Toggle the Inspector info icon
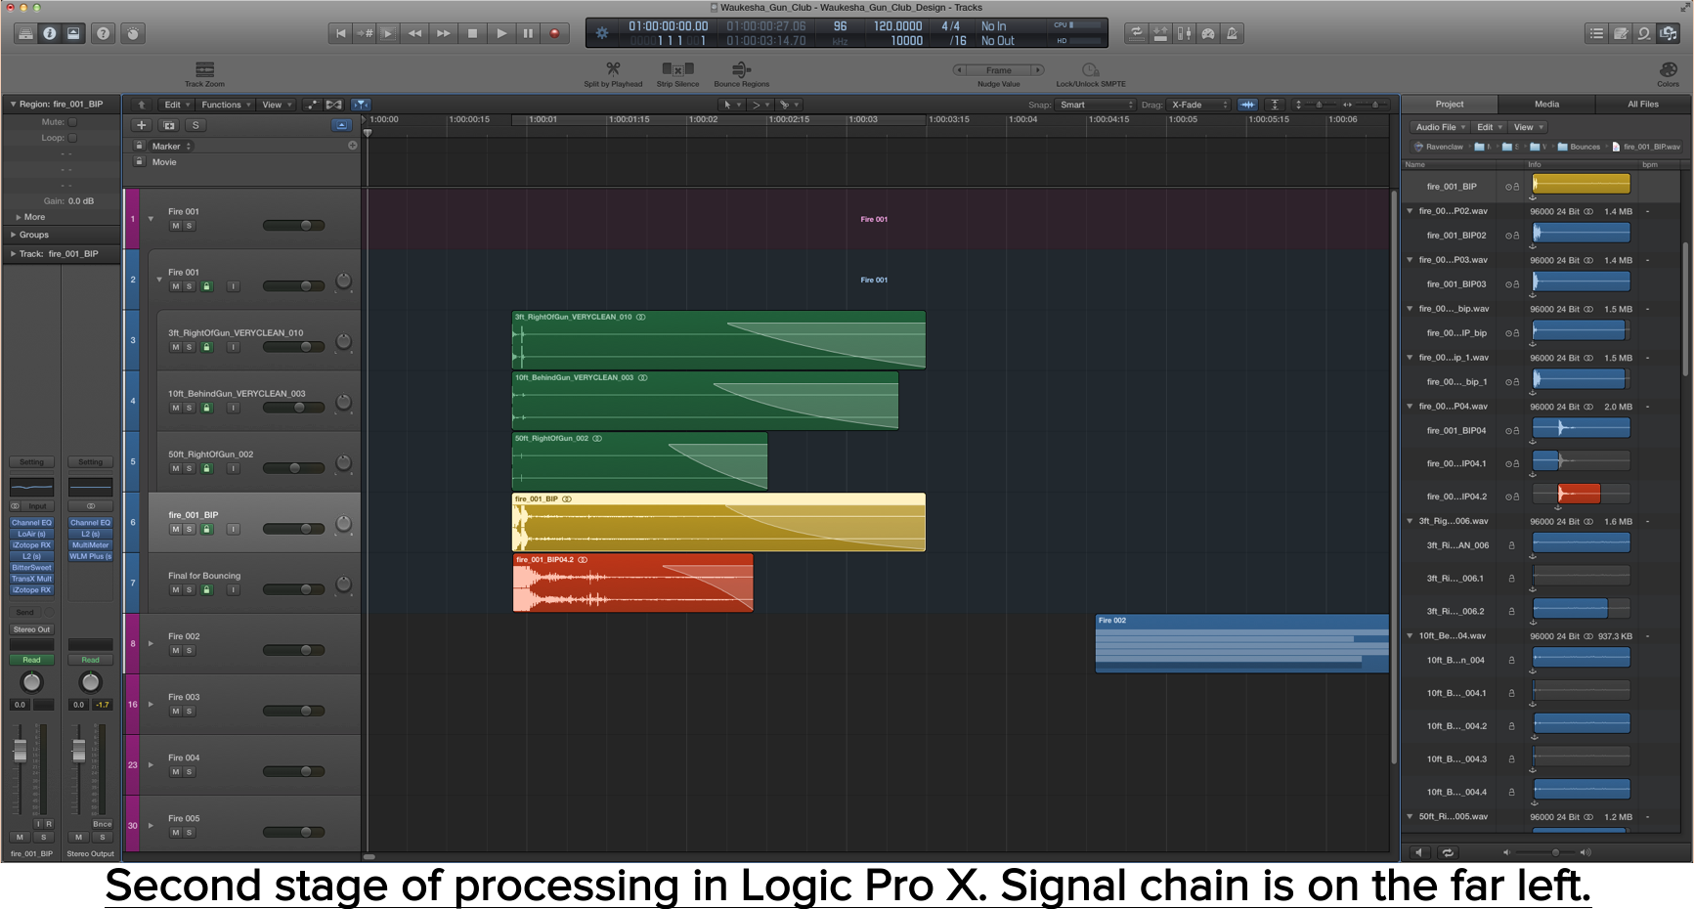This screenshot has width=1694, height=909. point(50,33)
